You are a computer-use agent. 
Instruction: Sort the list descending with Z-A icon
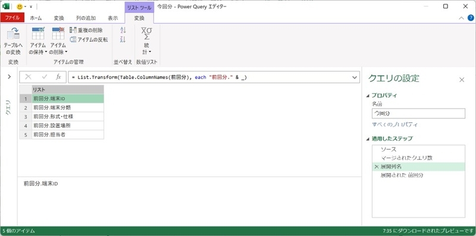(123, 39)
